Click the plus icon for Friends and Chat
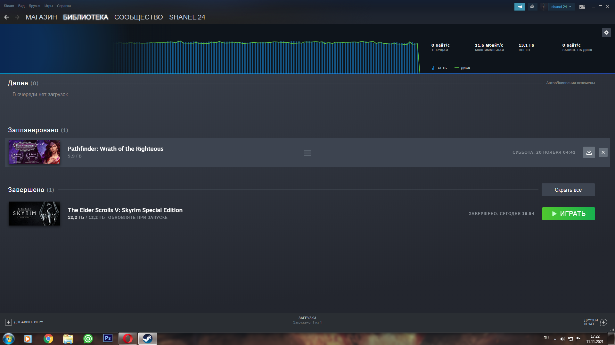The image size is (615, 345). click(x=603, y=322)
